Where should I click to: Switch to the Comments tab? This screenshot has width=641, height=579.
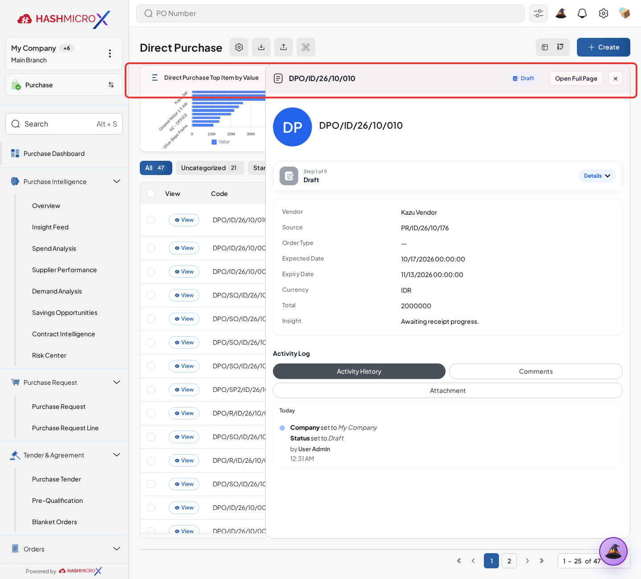pos(536,371)
